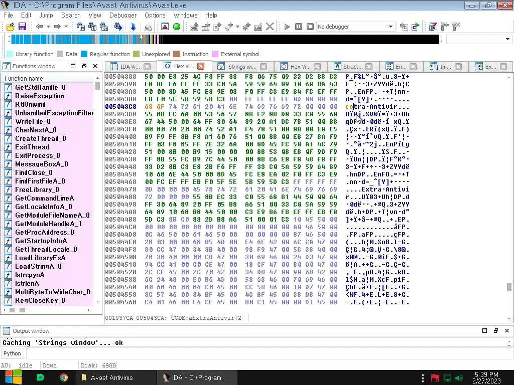
Task: Click the grey X undefine toolbar icon
Action: click(270, 27)
